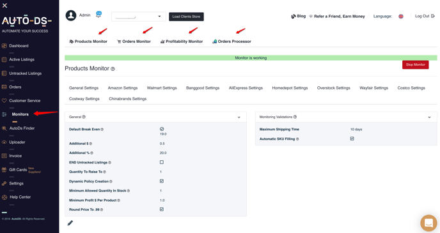
Task: Open Banggood Settings tab
Action: pos(203,88)
